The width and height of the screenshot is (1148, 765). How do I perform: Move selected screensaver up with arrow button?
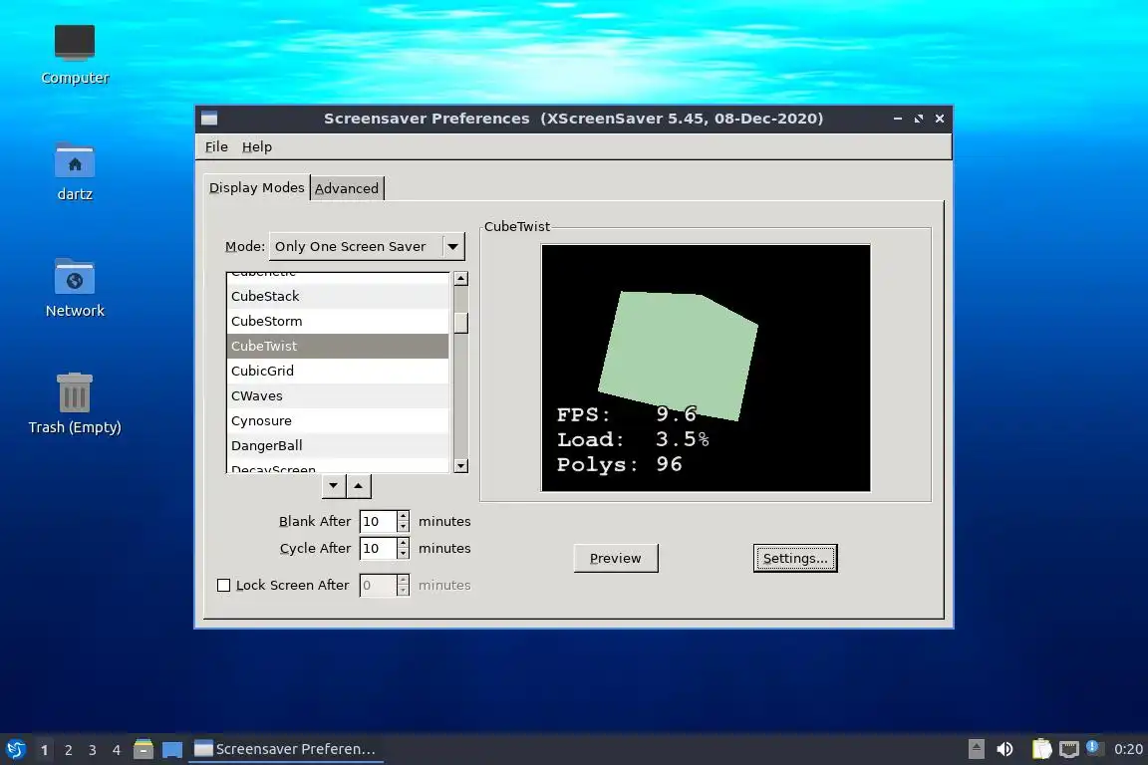[x=358, y=485]
